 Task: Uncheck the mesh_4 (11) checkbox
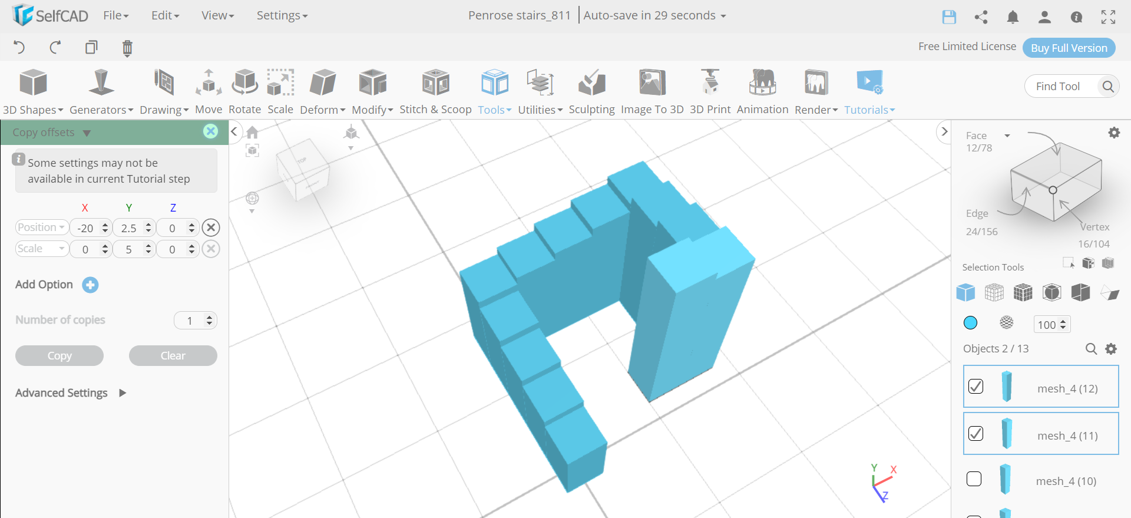pos(975,434)
